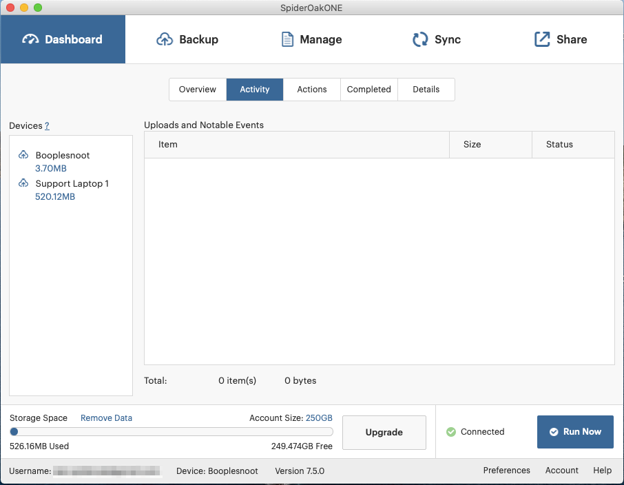Click the green Connected status icon
The width and height of the screenshot is (624, 485).
tap(451, 432)
